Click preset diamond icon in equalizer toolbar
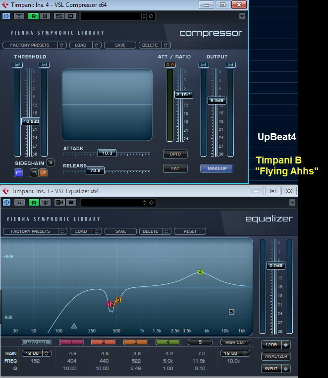The width and height of the screenshot is (328, 378). coord(152,203)
